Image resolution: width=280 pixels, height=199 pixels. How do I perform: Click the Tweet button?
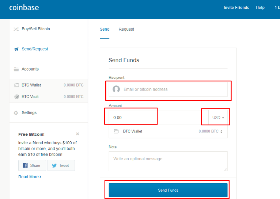[x=61, y=165]
